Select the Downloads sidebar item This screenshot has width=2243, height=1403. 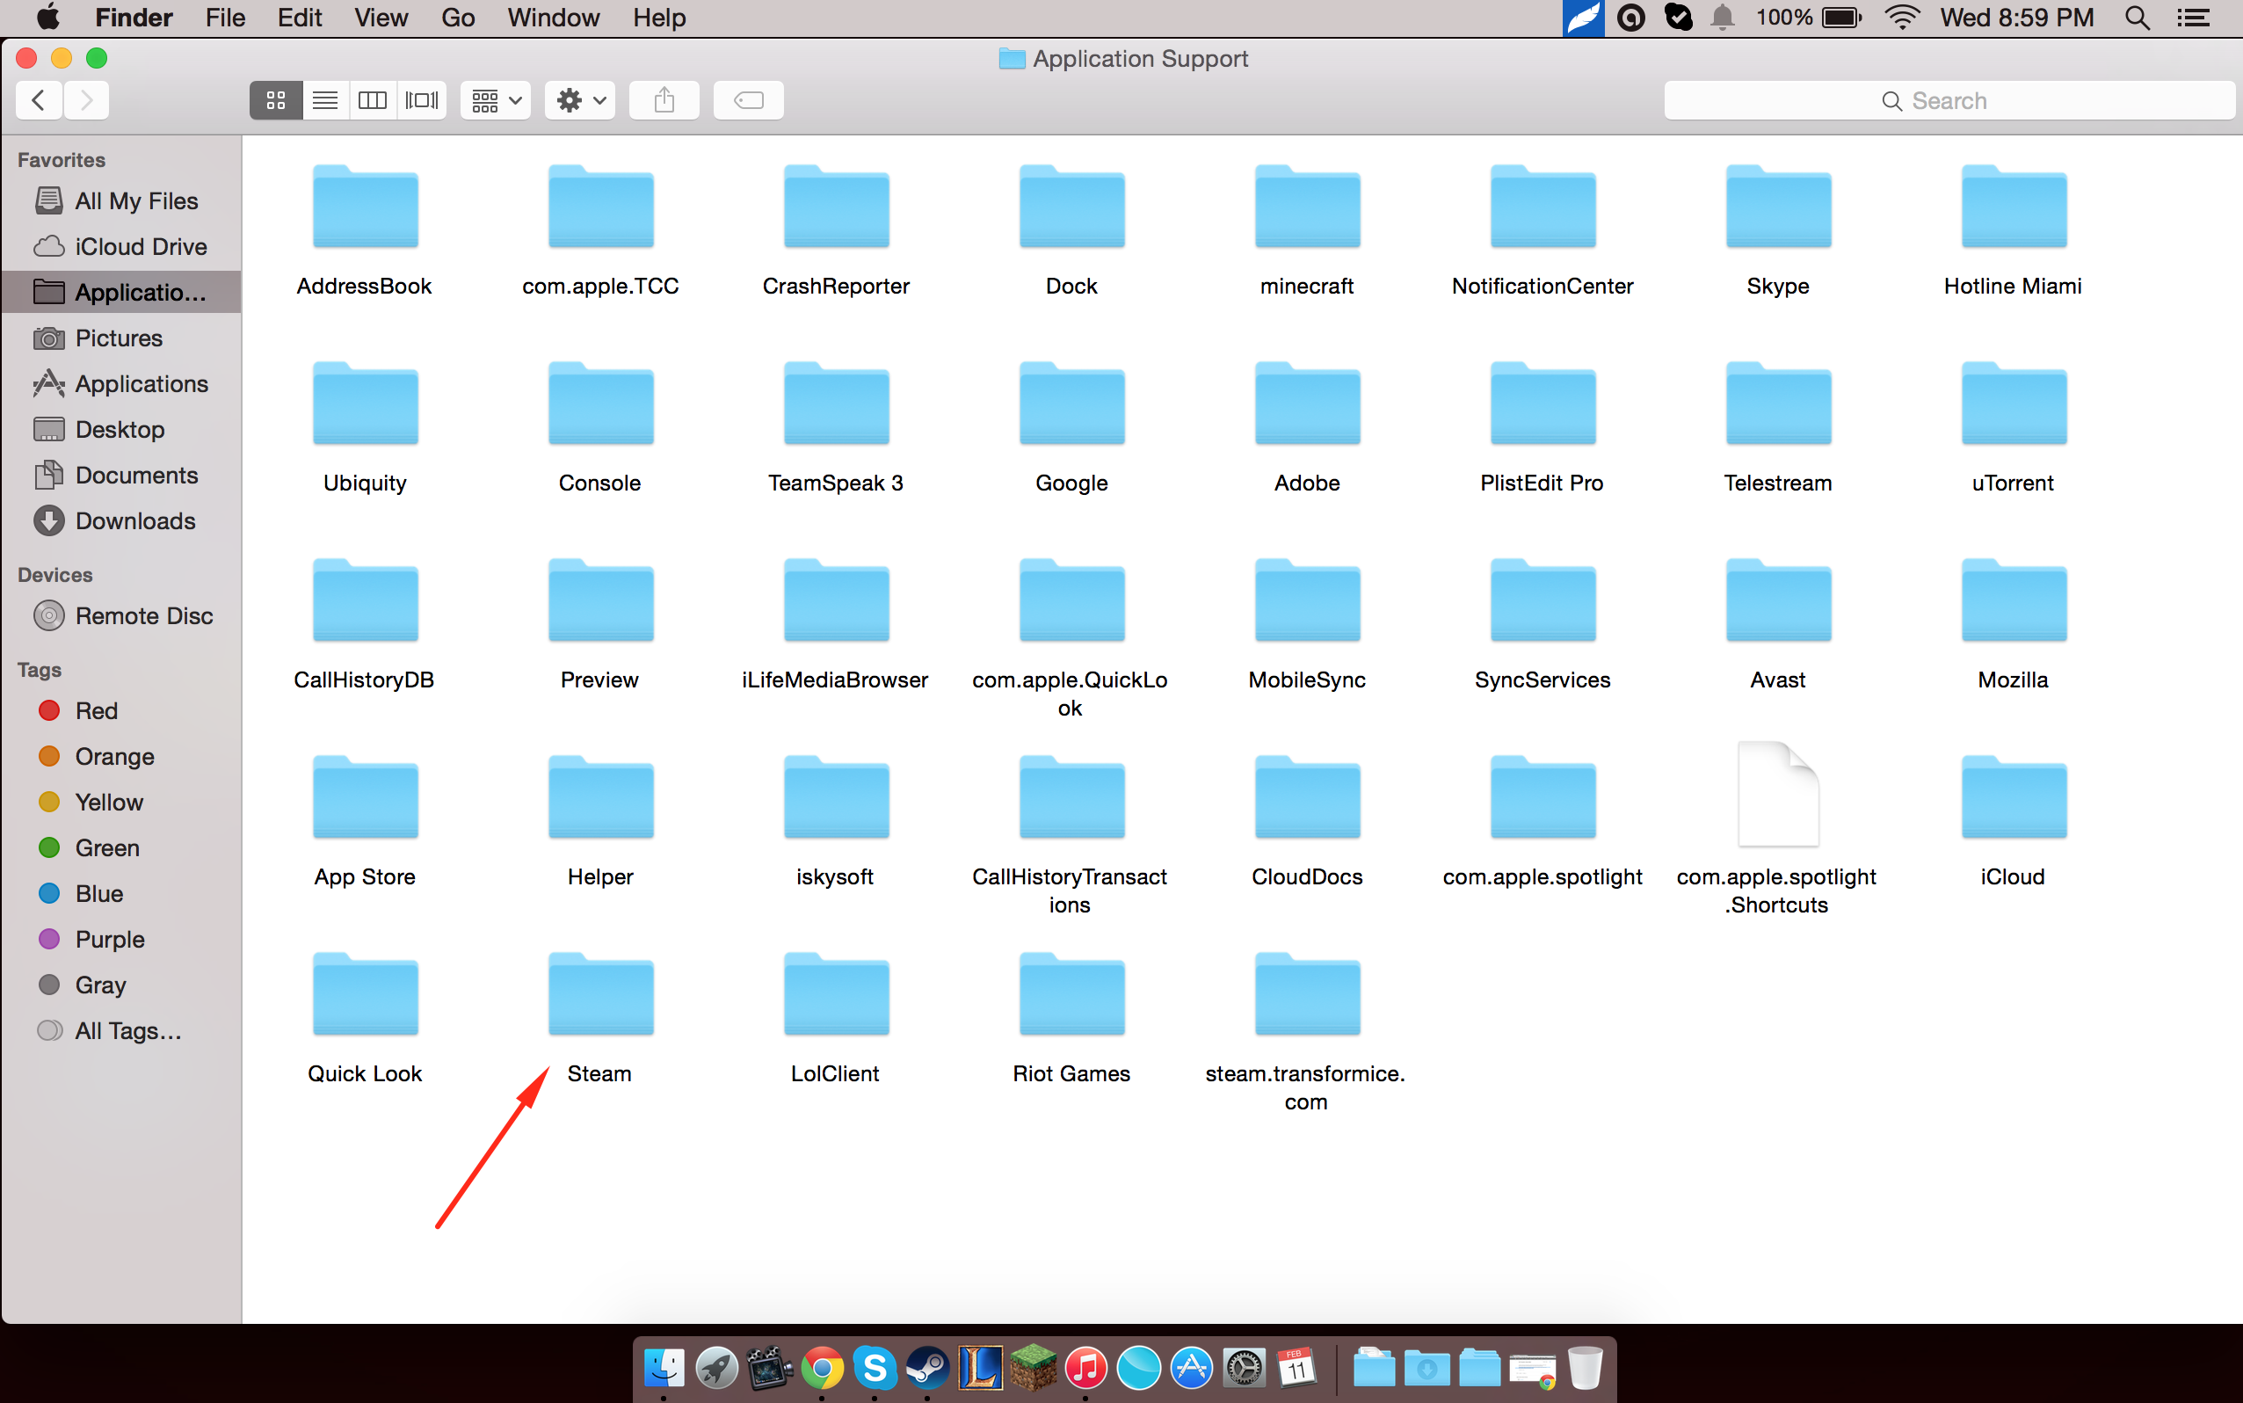(133, 519)
